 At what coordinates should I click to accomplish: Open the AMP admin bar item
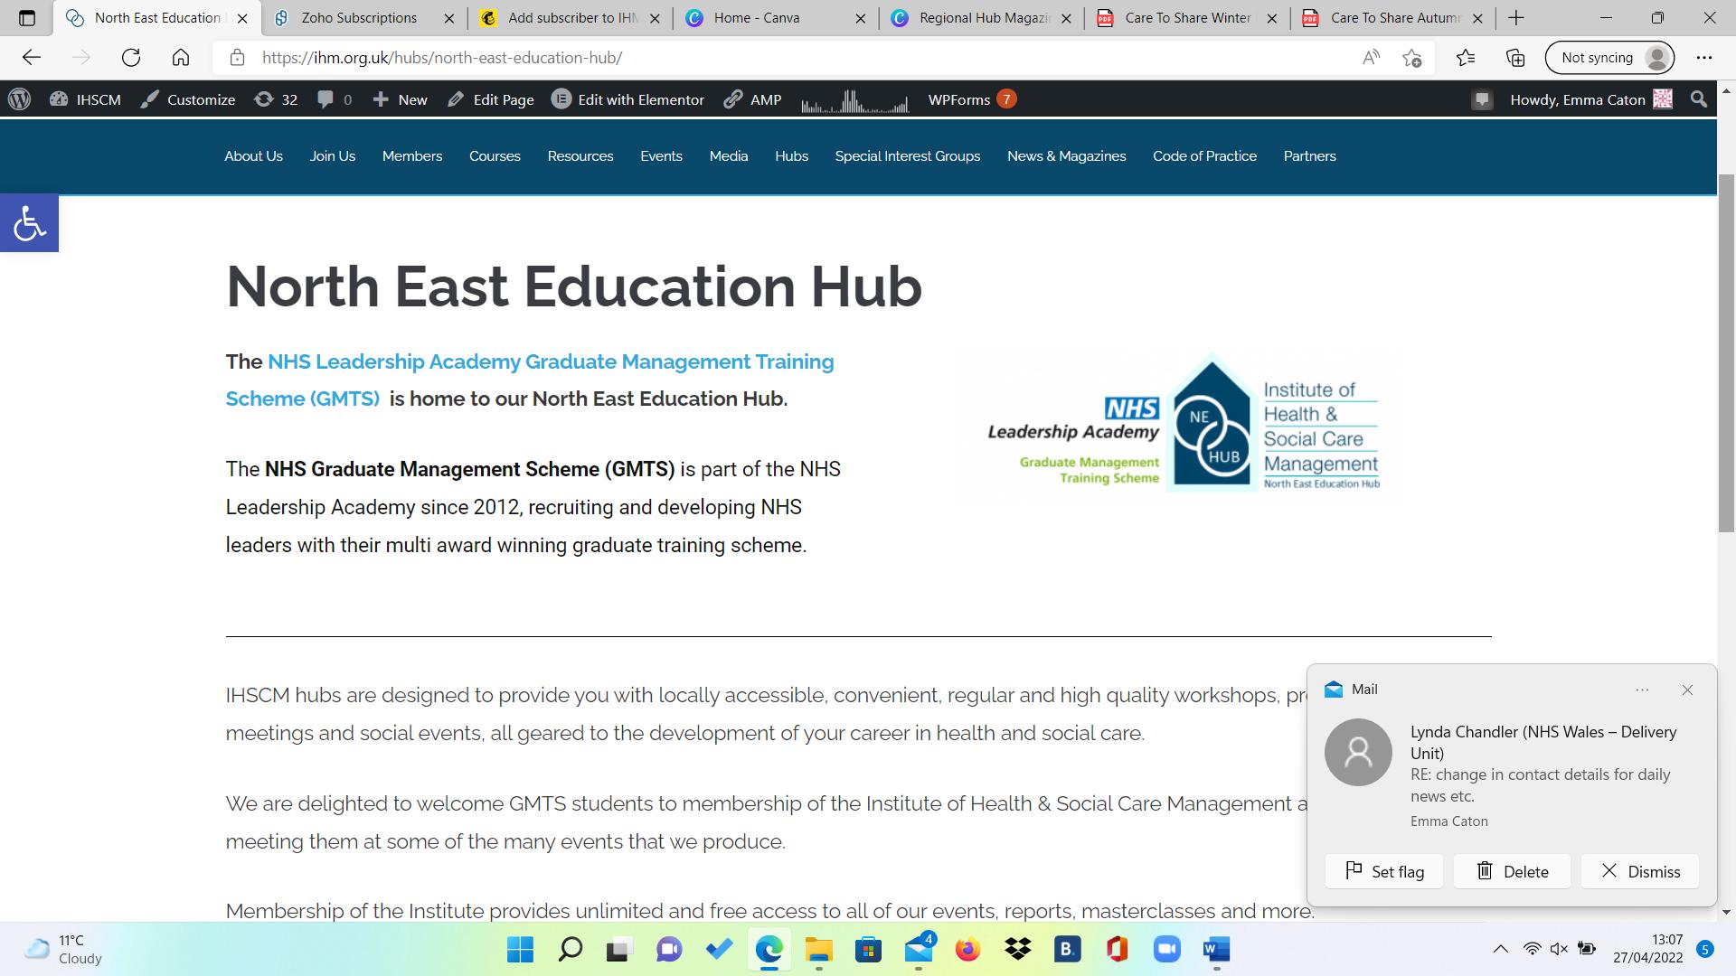coord(753,99)
